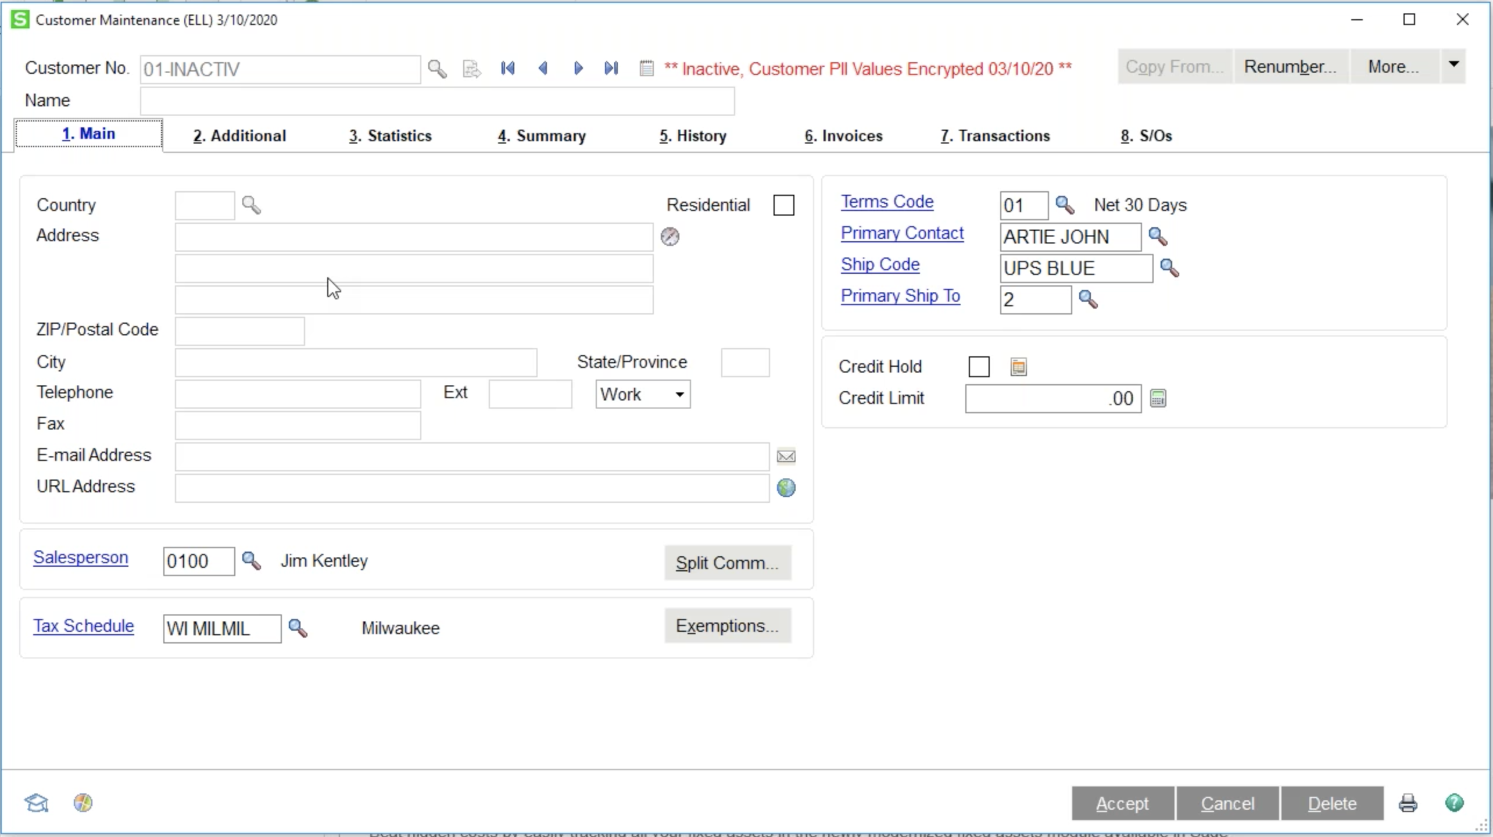
Task: Click the printer icon at bottom right
Action: pyautogui.click(x=1408, y=803)
